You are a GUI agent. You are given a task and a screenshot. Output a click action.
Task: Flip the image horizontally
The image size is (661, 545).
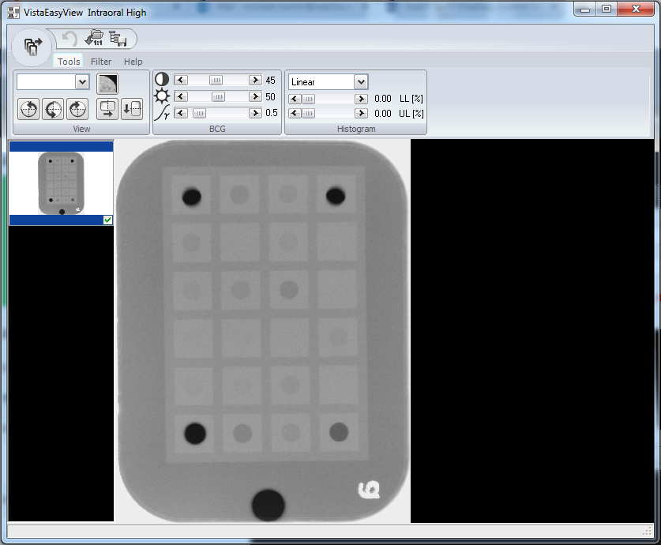[x=107, y=109]
